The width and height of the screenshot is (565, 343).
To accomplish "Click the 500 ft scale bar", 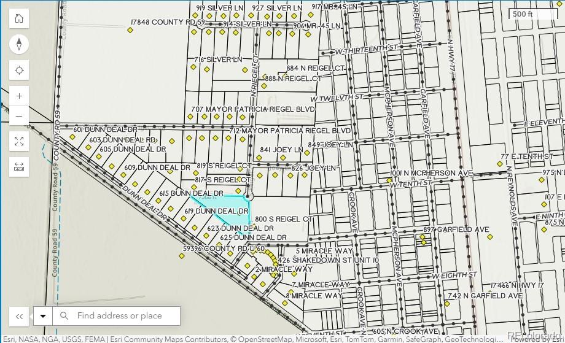I will [x=531, y=14].
